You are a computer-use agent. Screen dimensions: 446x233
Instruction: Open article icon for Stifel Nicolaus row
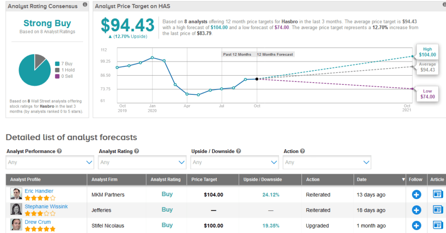(x=437, y=225)
